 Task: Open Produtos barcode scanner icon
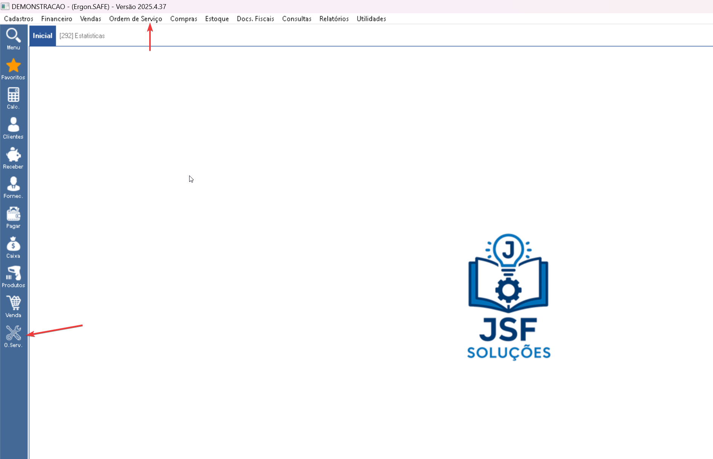[13, 277]
